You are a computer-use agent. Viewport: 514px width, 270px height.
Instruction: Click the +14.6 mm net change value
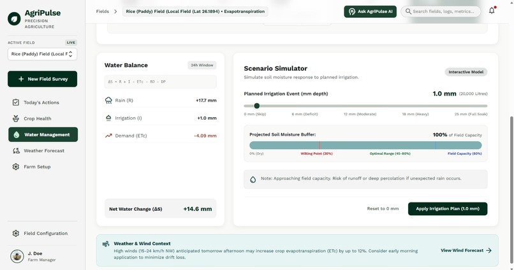pos(197,209)
